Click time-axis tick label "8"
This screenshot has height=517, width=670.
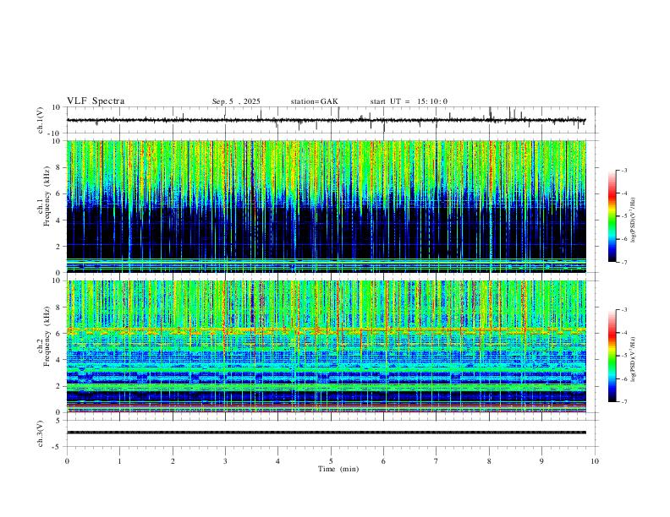point(489,461)
